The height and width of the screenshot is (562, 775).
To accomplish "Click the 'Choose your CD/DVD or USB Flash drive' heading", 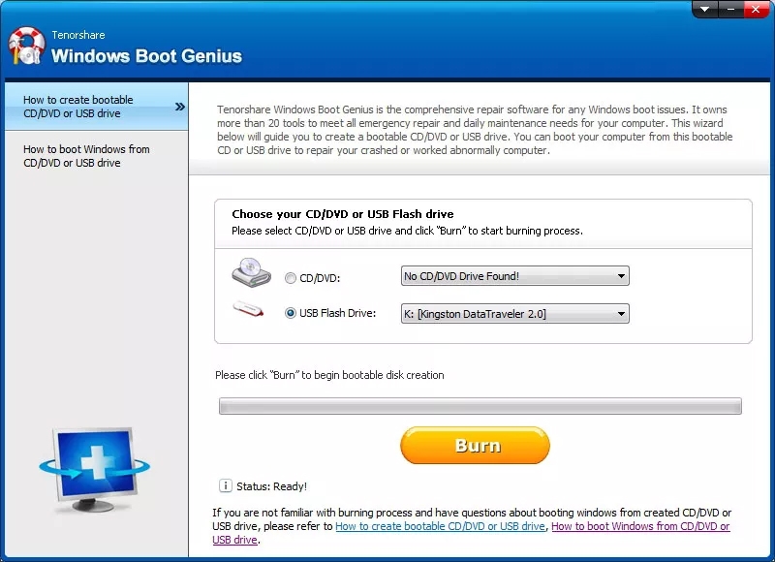I will [x=343, y=214].
